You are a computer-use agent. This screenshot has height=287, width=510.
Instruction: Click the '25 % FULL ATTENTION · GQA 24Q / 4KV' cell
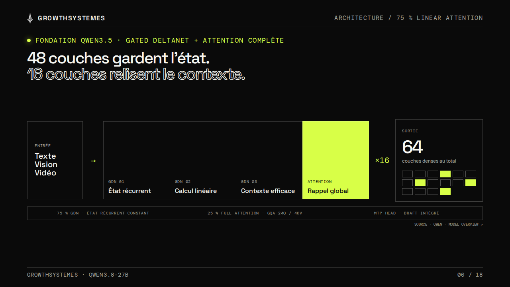[255, 213]
